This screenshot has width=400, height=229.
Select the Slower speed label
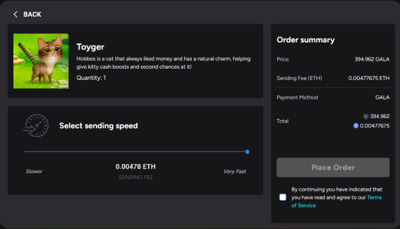pos(34,171)
